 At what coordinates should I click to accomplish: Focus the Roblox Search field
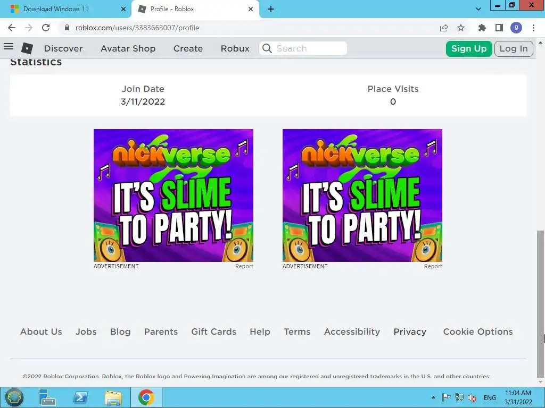303,48
